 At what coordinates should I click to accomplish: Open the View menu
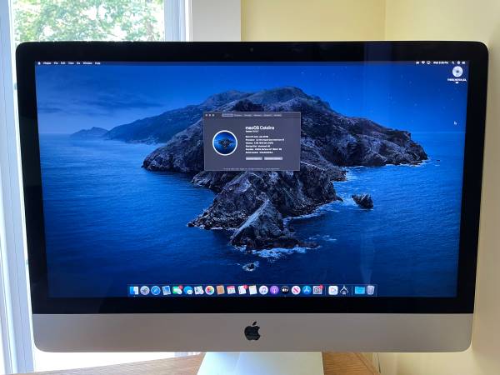(x=71, y=63)
